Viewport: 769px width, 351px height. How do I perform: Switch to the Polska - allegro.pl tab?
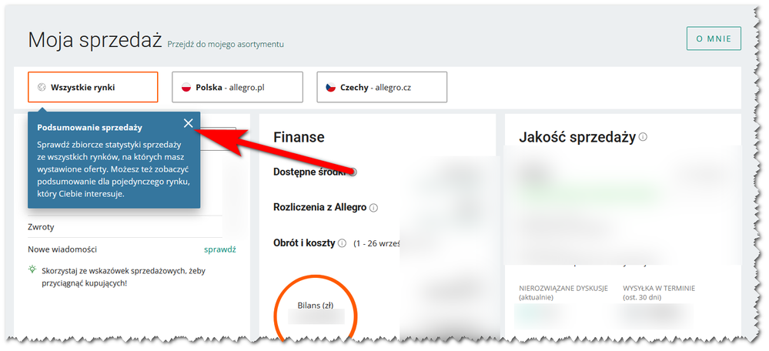[237, 88]
